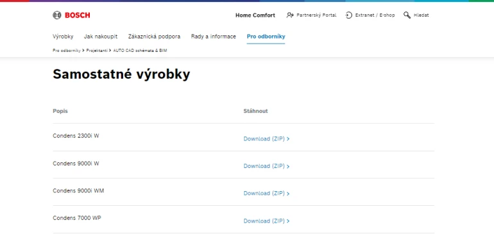This screenshot has width=494, height=236.
Task: Click the Partnerský Portal person icon
Action: (290, 15)
